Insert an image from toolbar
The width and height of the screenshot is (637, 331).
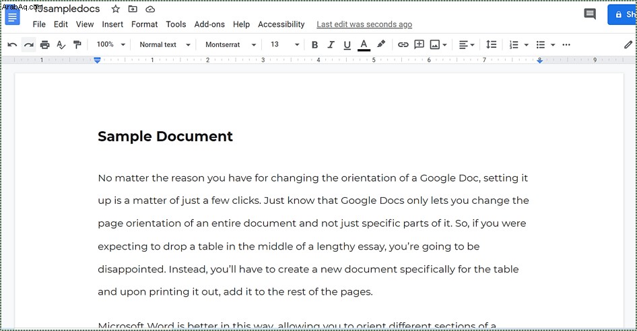435,44
